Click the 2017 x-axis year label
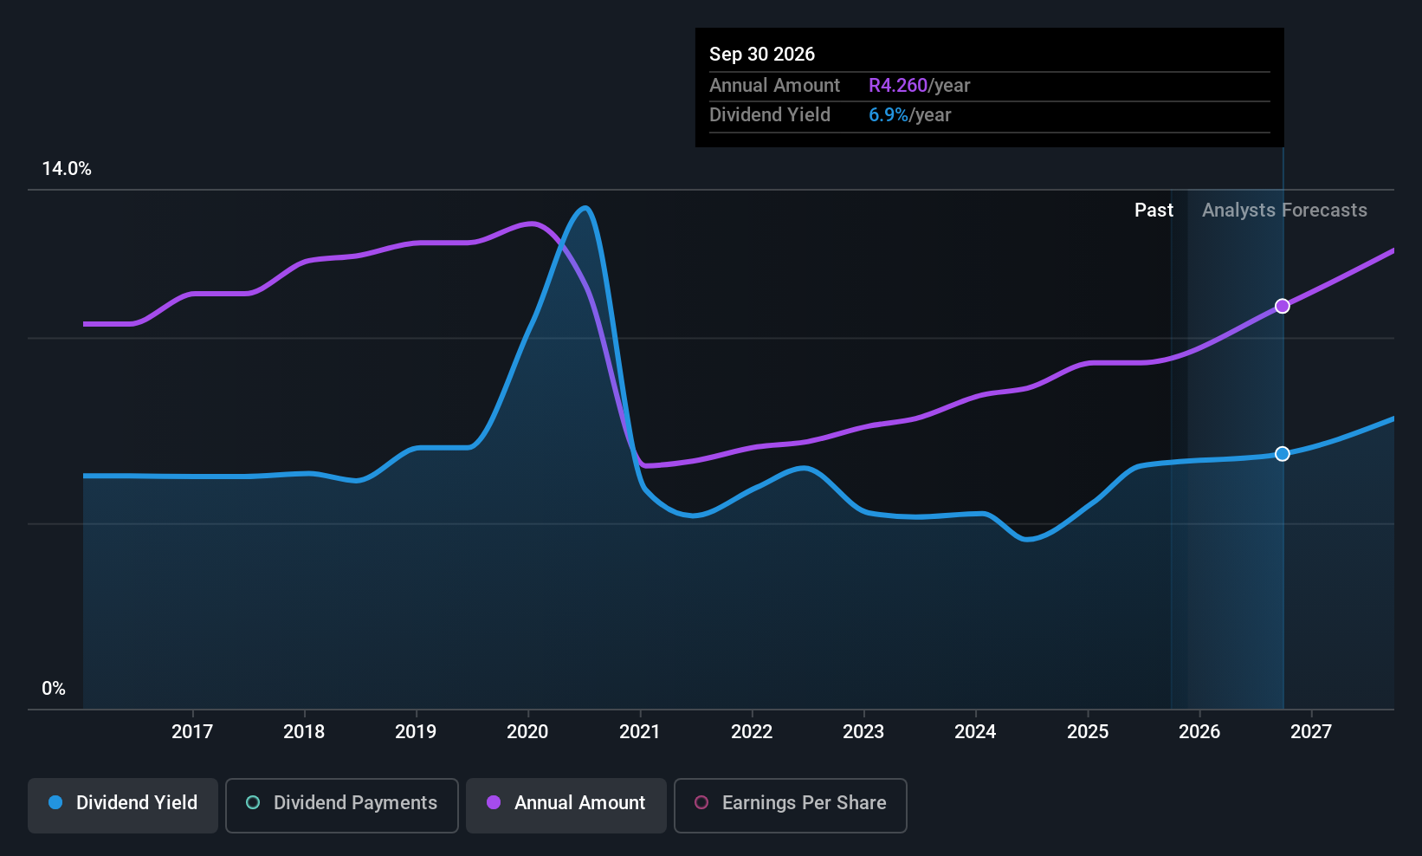Image resolution: width=1422 pixels, height=856 pixels. click(x=192, y=732)
